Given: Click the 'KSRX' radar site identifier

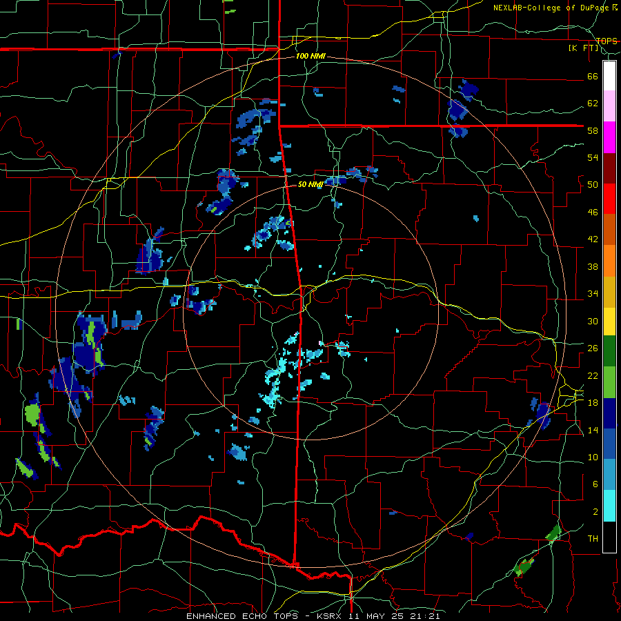Looking at the screenshot, I should coord(331,616).
